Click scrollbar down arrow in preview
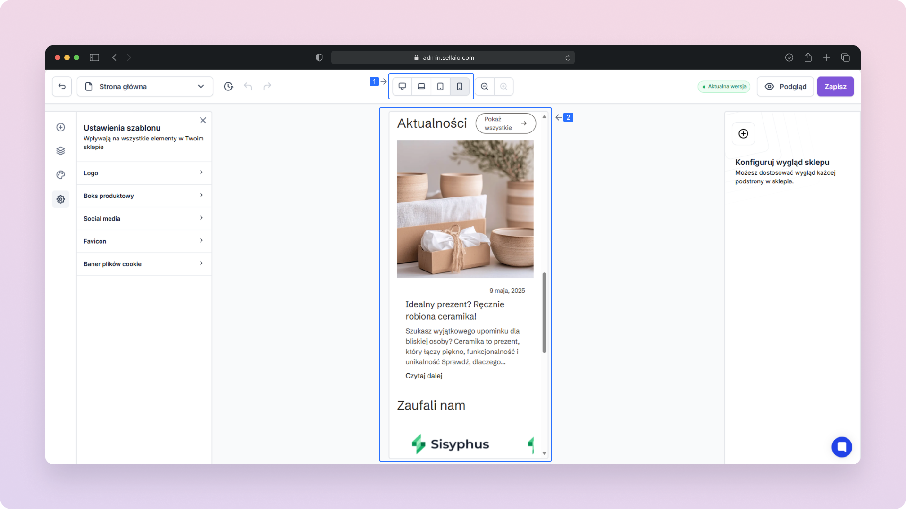 pos(544,453)
